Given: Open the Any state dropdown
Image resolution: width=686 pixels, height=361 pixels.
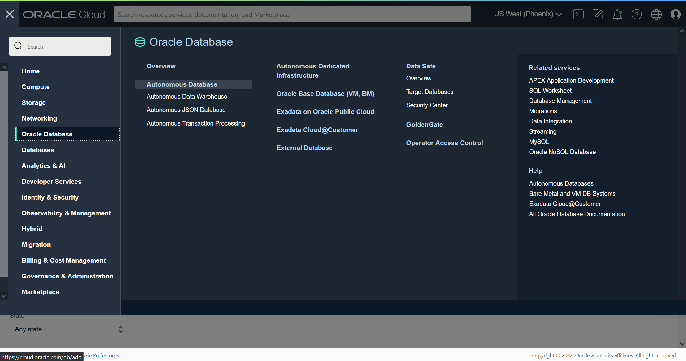Looking at the screenshot, I should (68, 329).
